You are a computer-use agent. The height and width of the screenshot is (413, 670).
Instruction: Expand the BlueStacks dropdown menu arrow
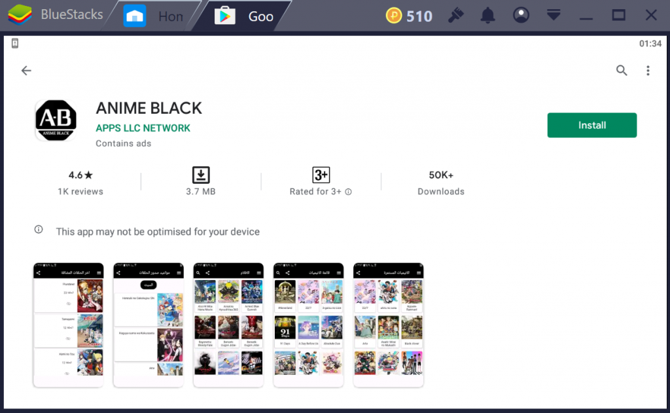tap(554, 15)
